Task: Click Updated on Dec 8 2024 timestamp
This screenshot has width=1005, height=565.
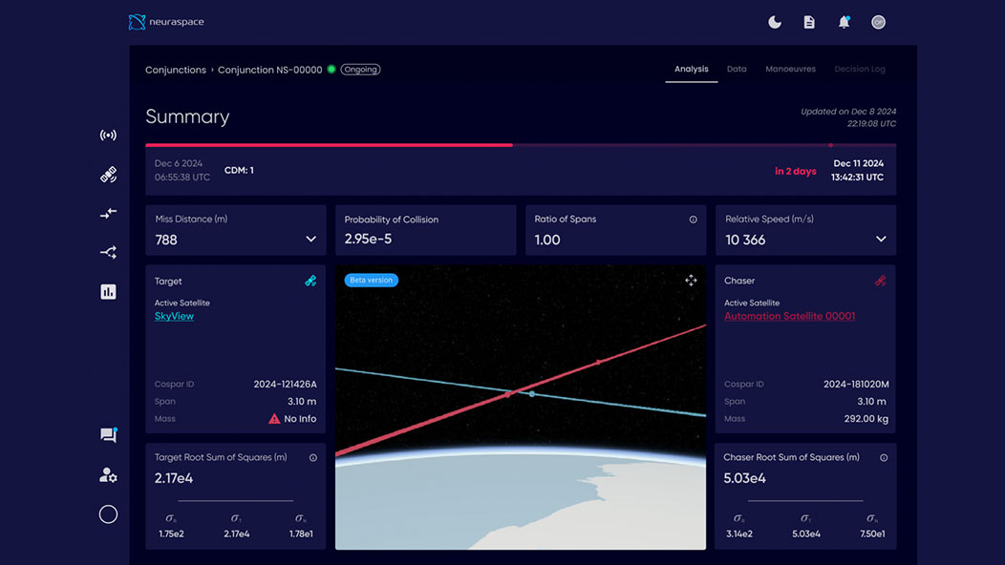Action: pyautogui.click(x=848, y=117)
